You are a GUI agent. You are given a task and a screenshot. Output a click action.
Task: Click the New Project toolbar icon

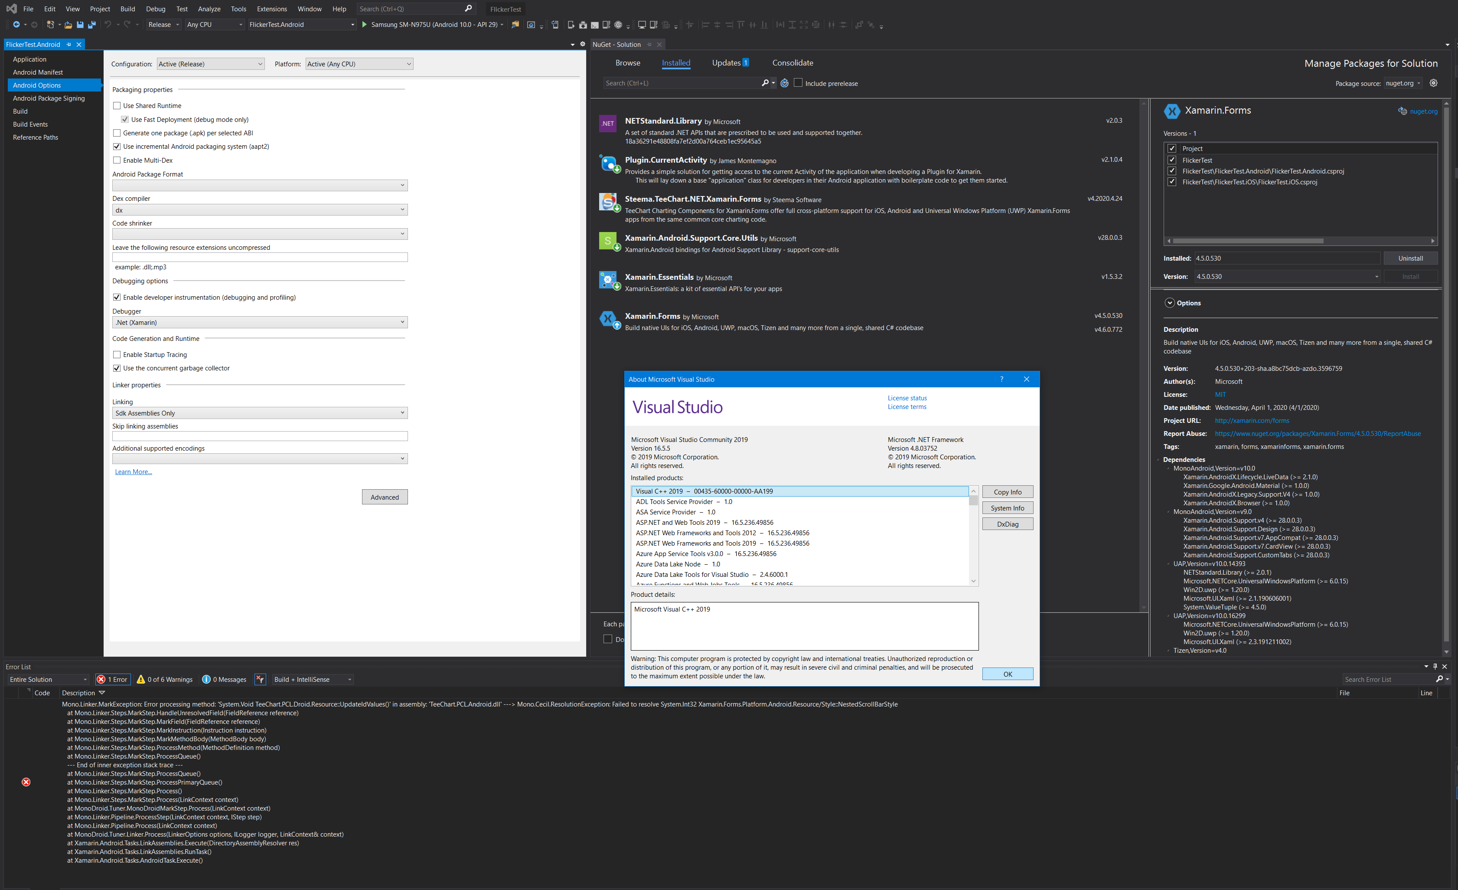point(50,24)
